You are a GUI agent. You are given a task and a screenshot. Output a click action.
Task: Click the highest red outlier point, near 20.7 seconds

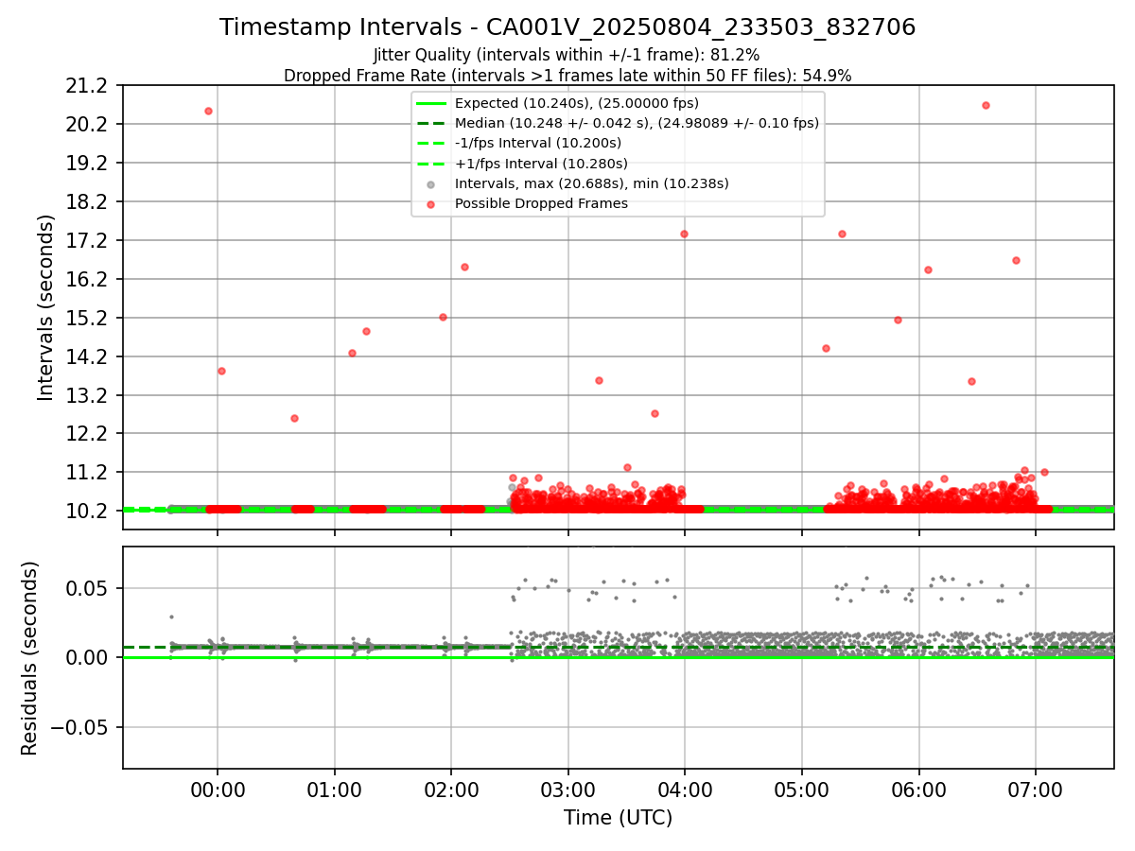pos(986,105)
